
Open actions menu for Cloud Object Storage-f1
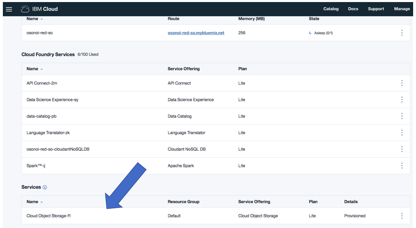402,216
